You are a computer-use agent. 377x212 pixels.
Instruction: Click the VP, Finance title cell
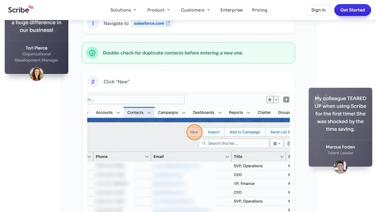(244, 183)
